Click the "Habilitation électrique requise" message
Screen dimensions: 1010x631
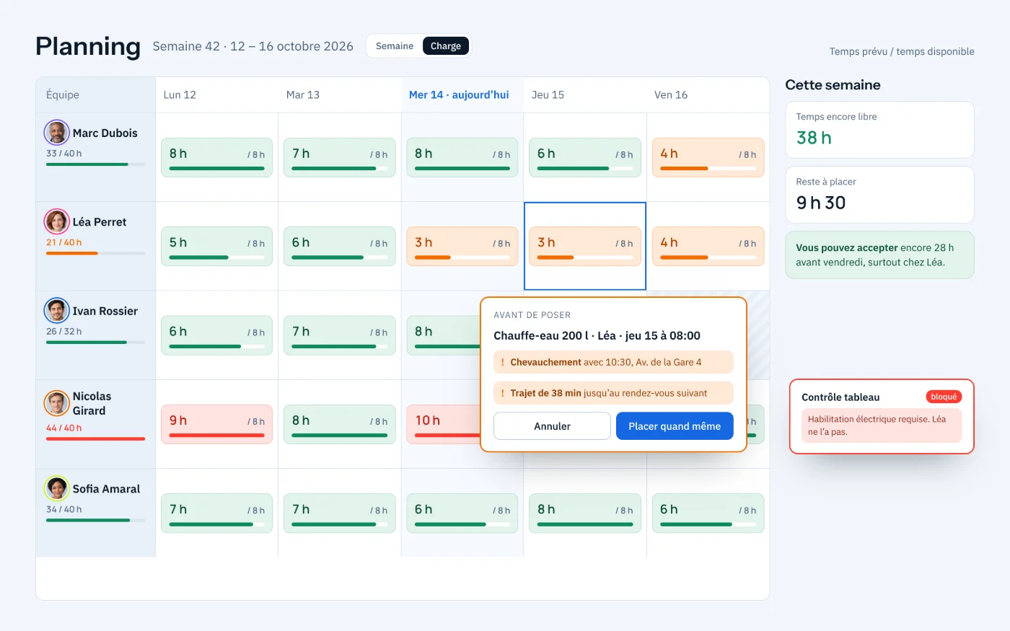click(x=881, y=425)
